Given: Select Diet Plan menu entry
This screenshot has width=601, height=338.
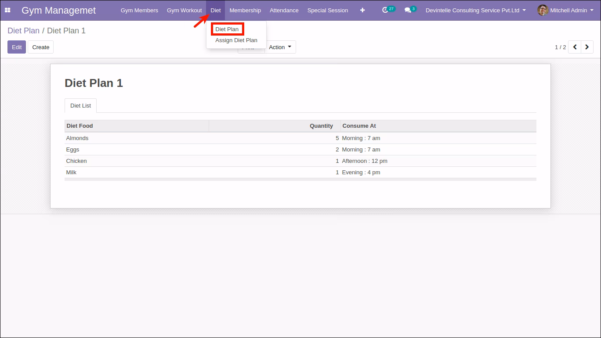Looking at the screenshot, I should coord(227,29).
